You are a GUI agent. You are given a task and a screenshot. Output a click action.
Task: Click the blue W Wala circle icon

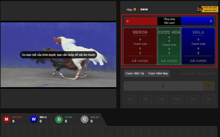tap(34, 119)
